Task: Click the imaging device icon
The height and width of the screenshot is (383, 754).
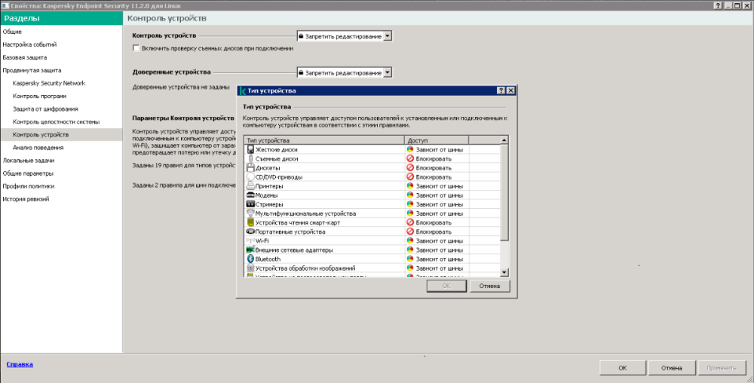Action: [x=250, y=268]
